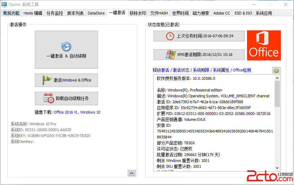
Task: Click 卸载自动续期任务 calendar button
Action: click(x=66, y=98)
